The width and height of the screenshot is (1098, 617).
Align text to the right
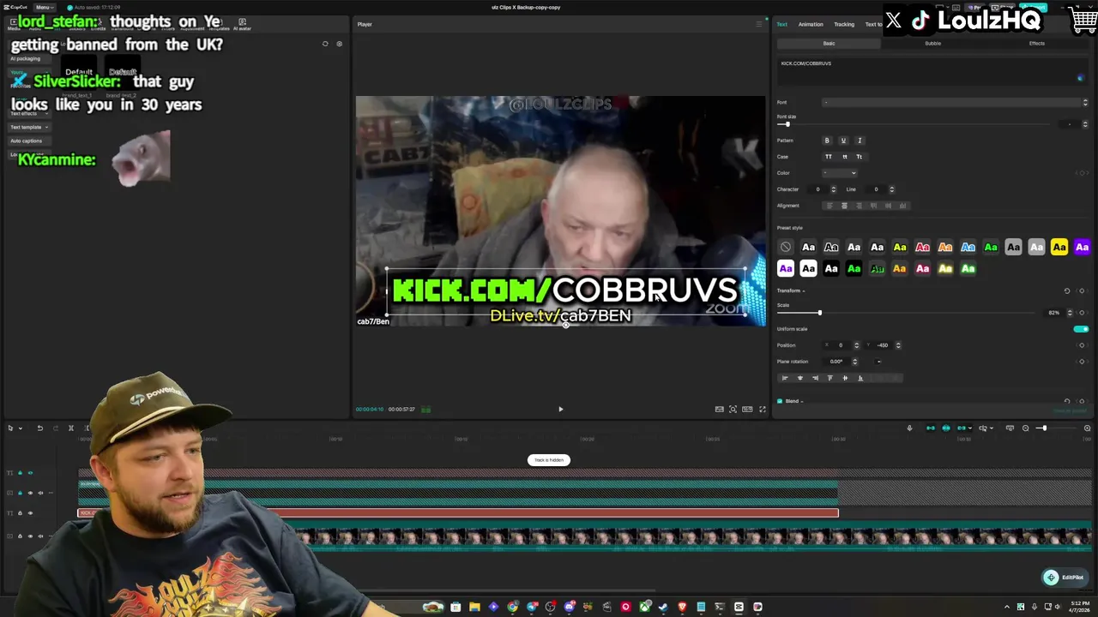859,206
